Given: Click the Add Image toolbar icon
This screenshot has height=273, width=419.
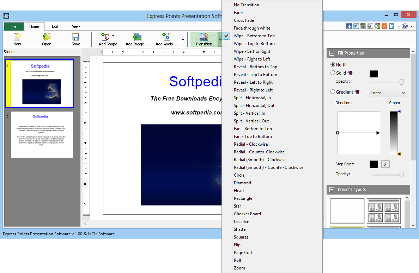Looking at the screenshot, I should (137, 39).
